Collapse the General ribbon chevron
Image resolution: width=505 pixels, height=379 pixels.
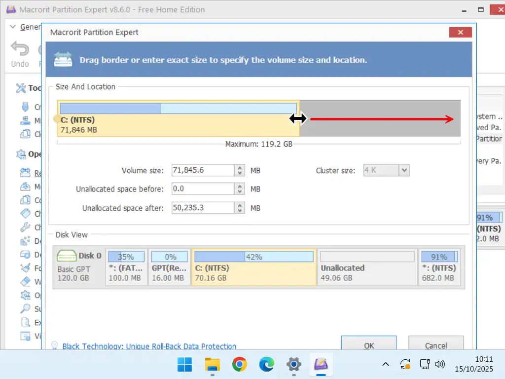(13, 27)
